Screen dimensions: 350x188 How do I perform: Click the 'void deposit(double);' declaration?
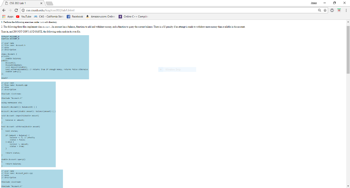[16, 67]
